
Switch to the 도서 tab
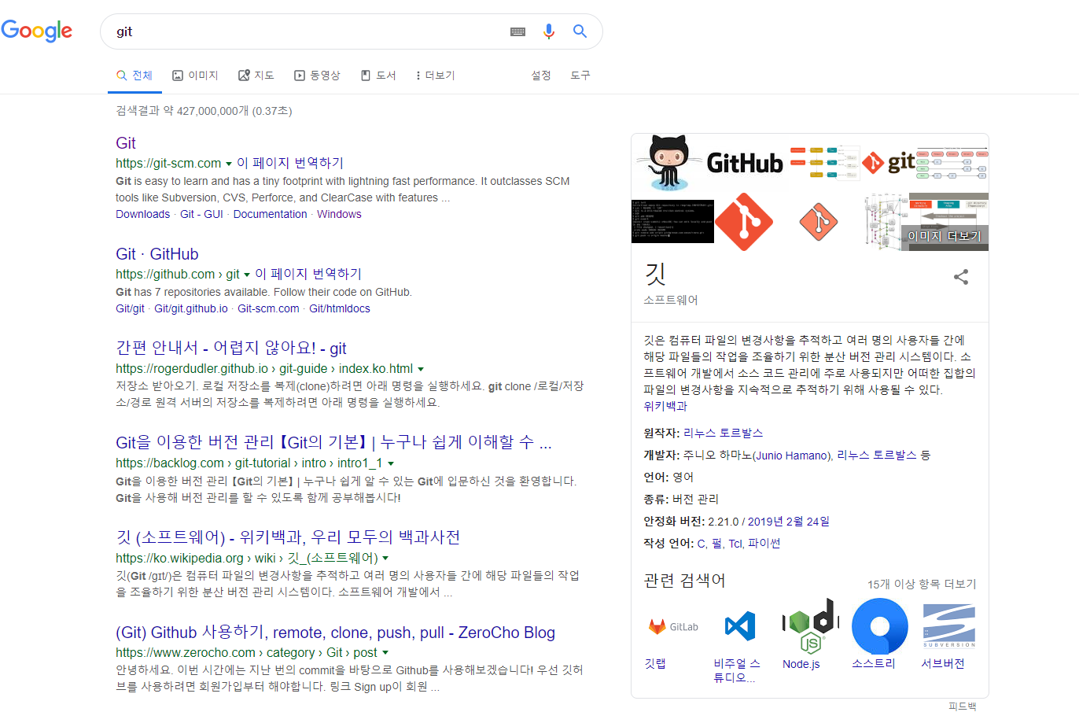coord(378,76)
